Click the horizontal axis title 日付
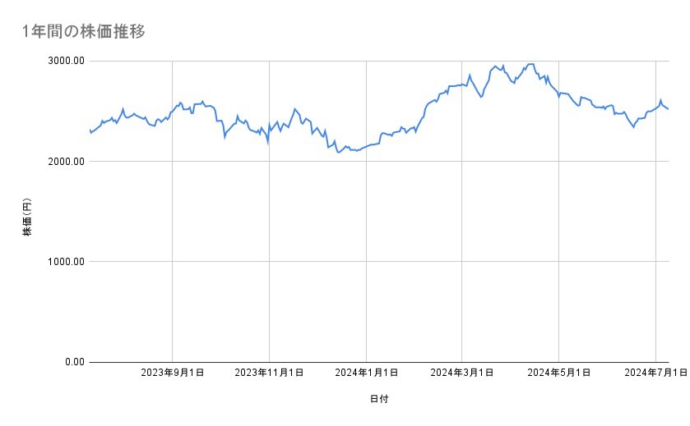Screen dimensions: 690x426 click(378, 399)
